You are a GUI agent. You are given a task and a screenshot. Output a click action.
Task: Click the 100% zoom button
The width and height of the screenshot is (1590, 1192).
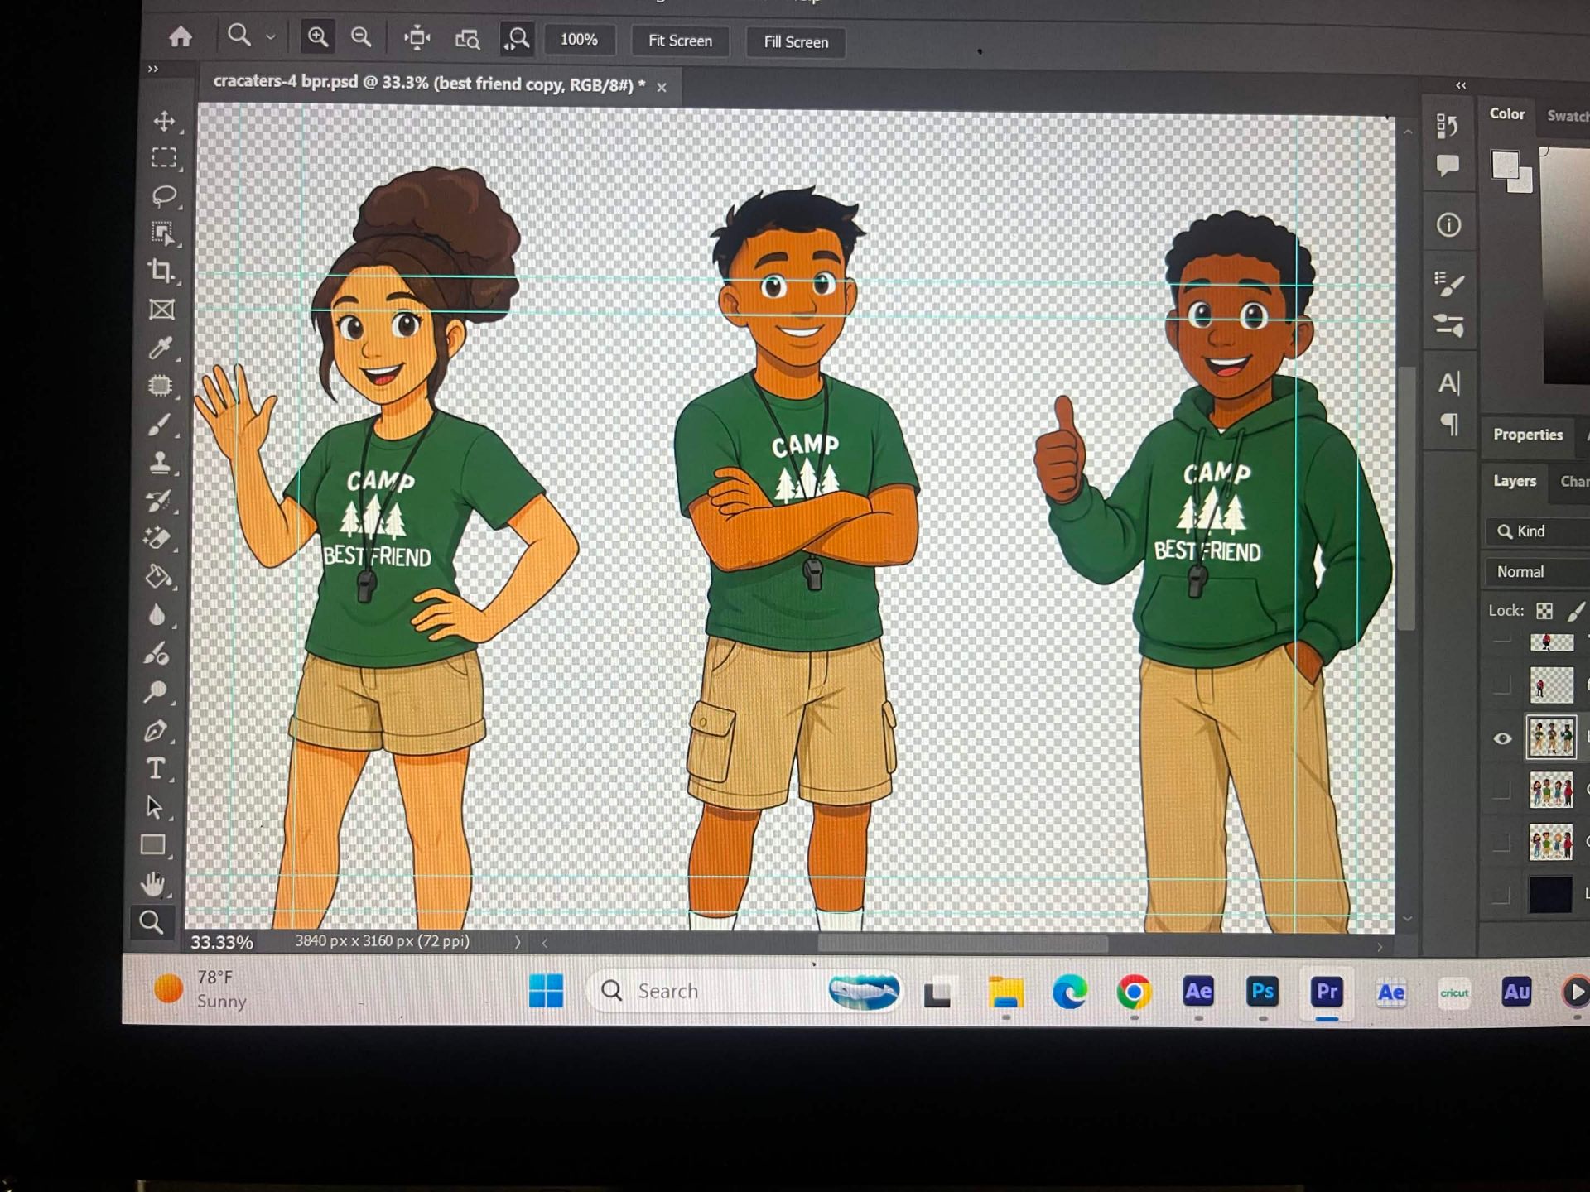pyautogui.click(x=579, y=40)
